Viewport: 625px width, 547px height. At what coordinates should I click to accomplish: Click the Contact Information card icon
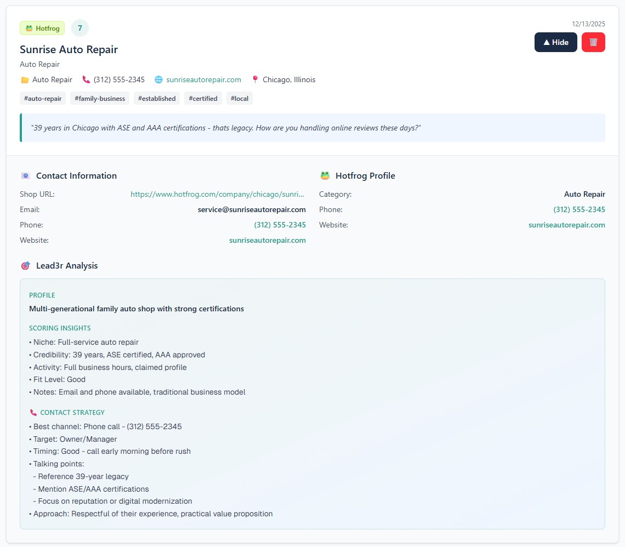click(25, 176)
